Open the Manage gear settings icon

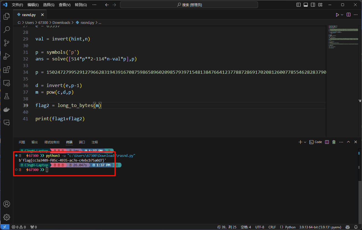7,217
